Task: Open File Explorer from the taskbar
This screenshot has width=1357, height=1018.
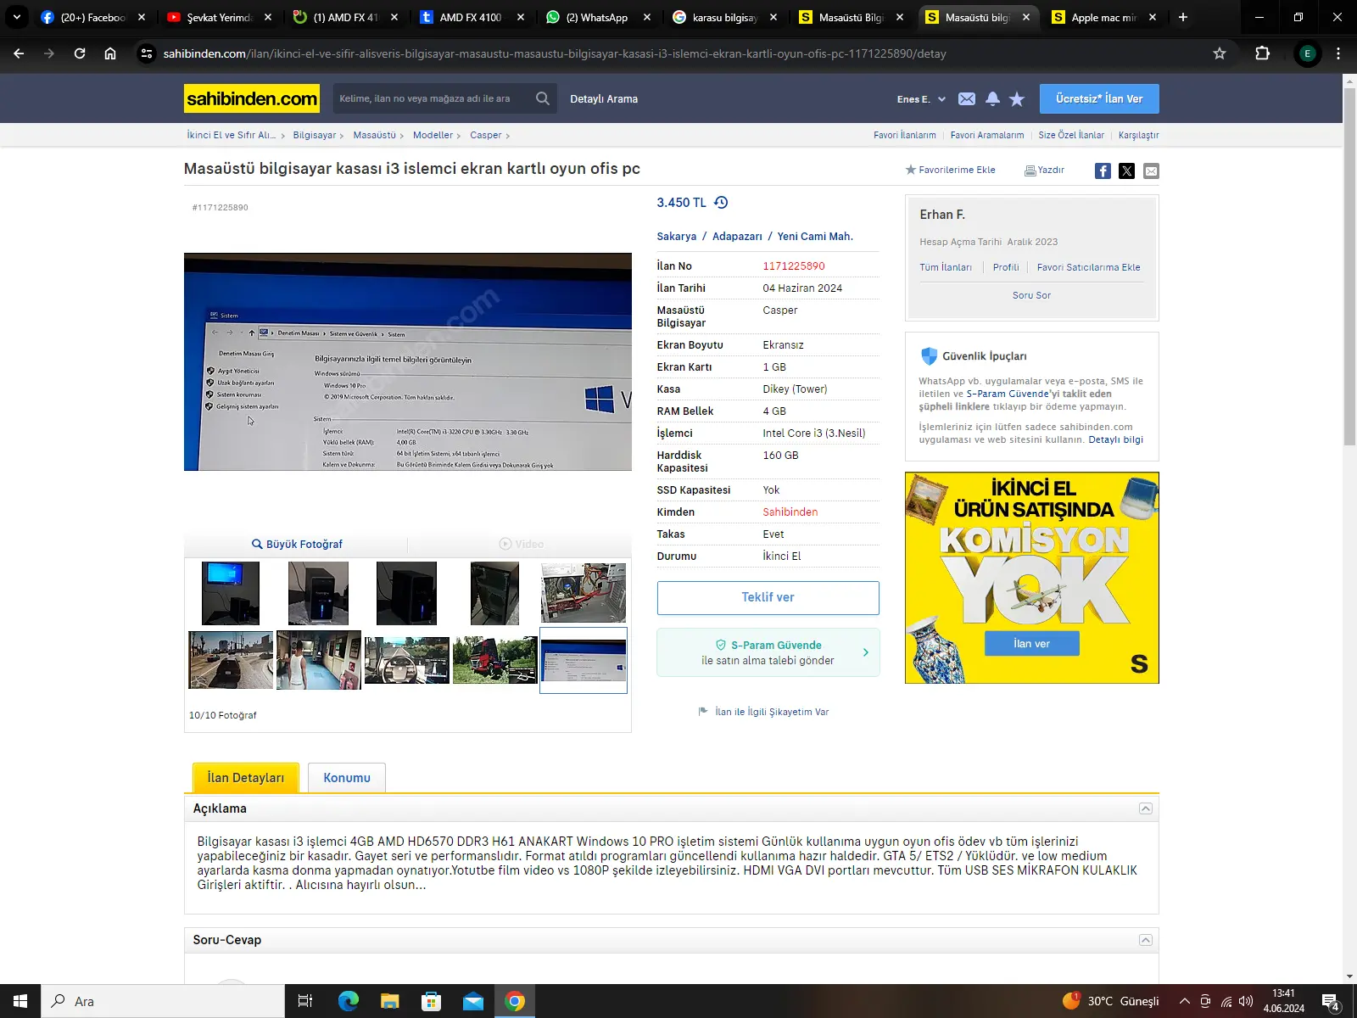Action: 390,1001
